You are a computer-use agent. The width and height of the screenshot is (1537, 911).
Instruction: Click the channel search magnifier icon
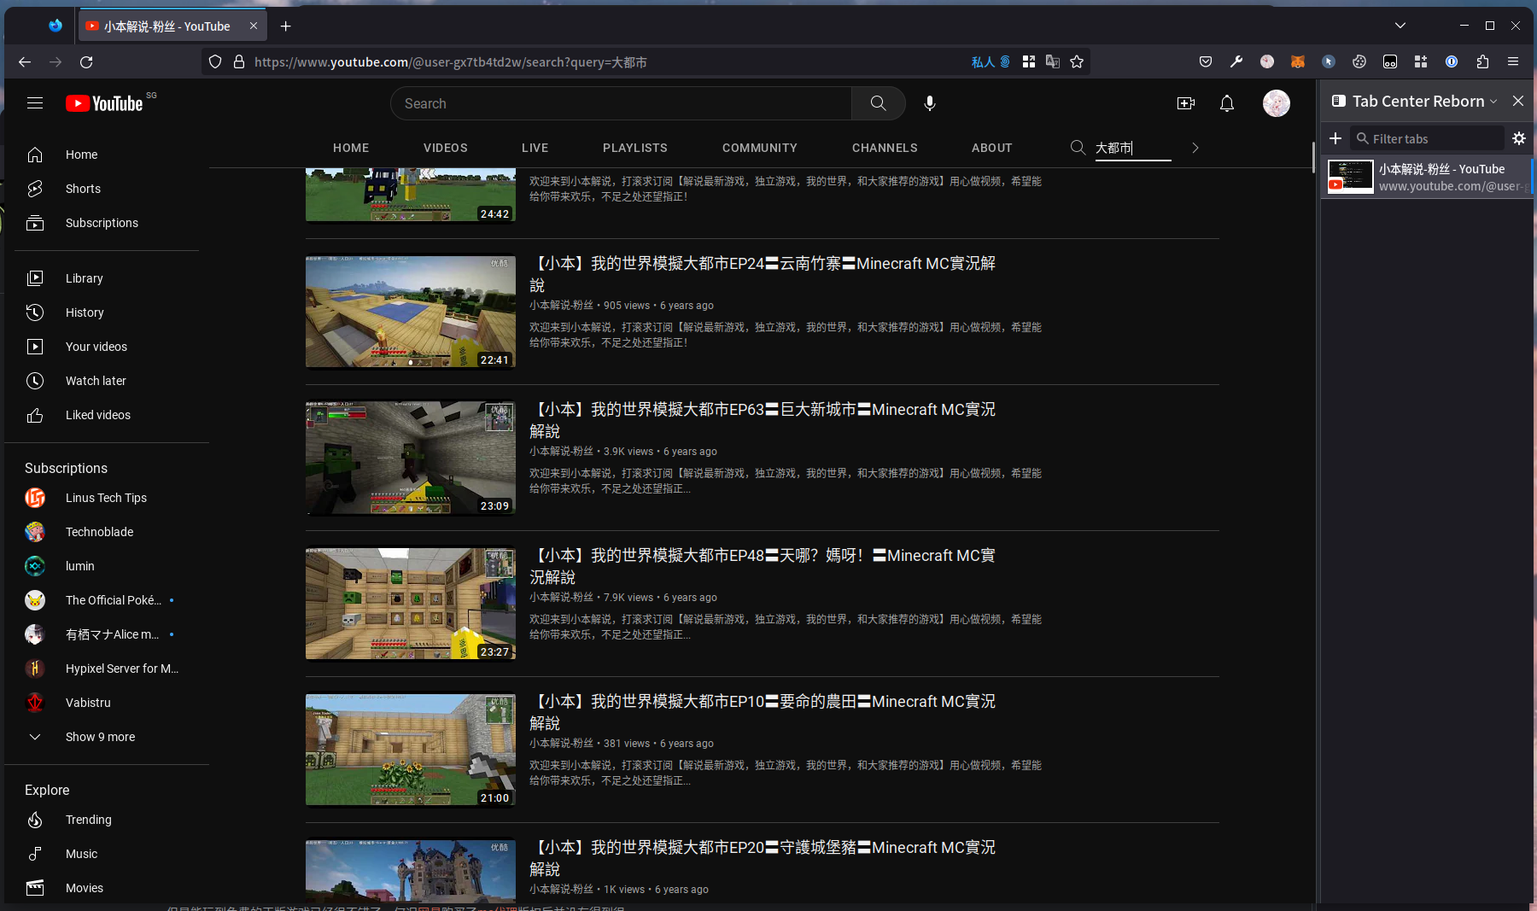coord(1078,148)
